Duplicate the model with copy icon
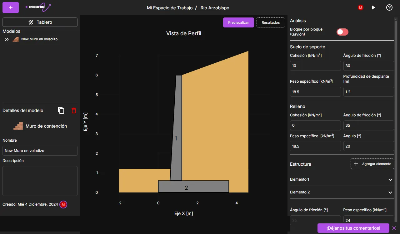Viewport: 400px width, 234px height. 61,110
